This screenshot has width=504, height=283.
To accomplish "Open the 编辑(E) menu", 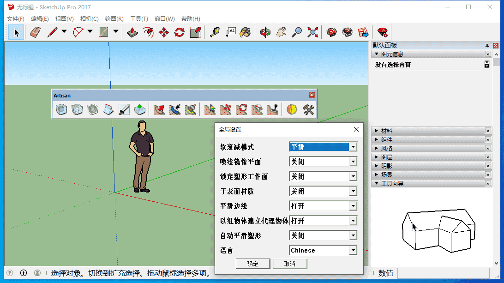I will [x=40, y=18].
